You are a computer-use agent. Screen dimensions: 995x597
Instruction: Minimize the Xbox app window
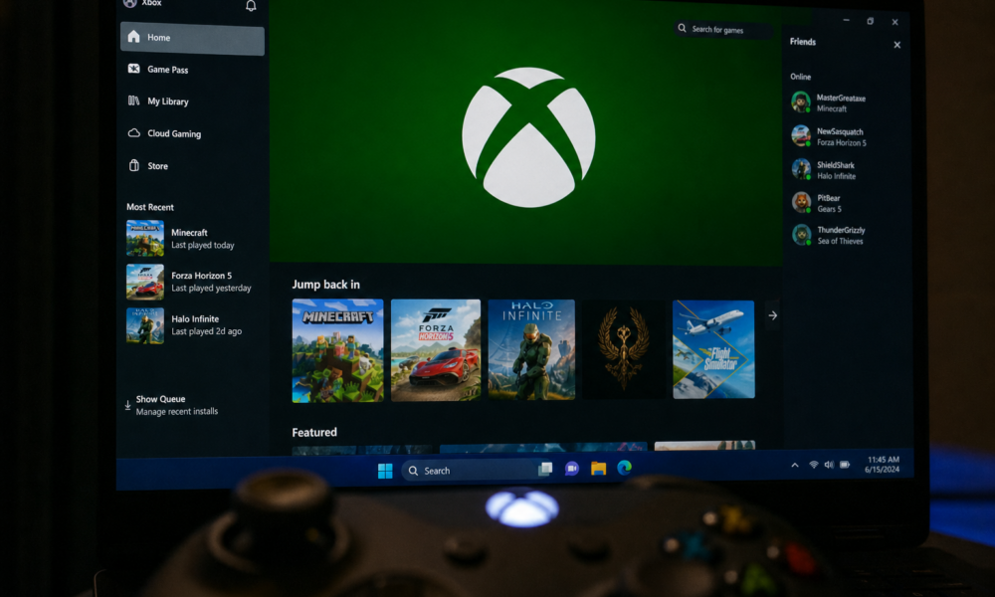click(x=846, y=20)
